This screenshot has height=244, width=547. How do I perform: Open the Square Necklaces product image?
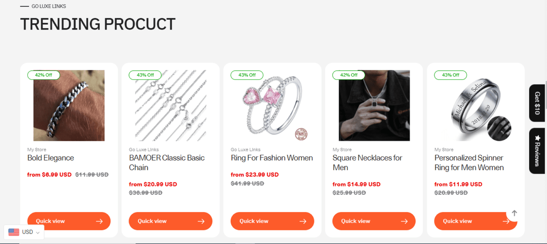tap(374, 106)
